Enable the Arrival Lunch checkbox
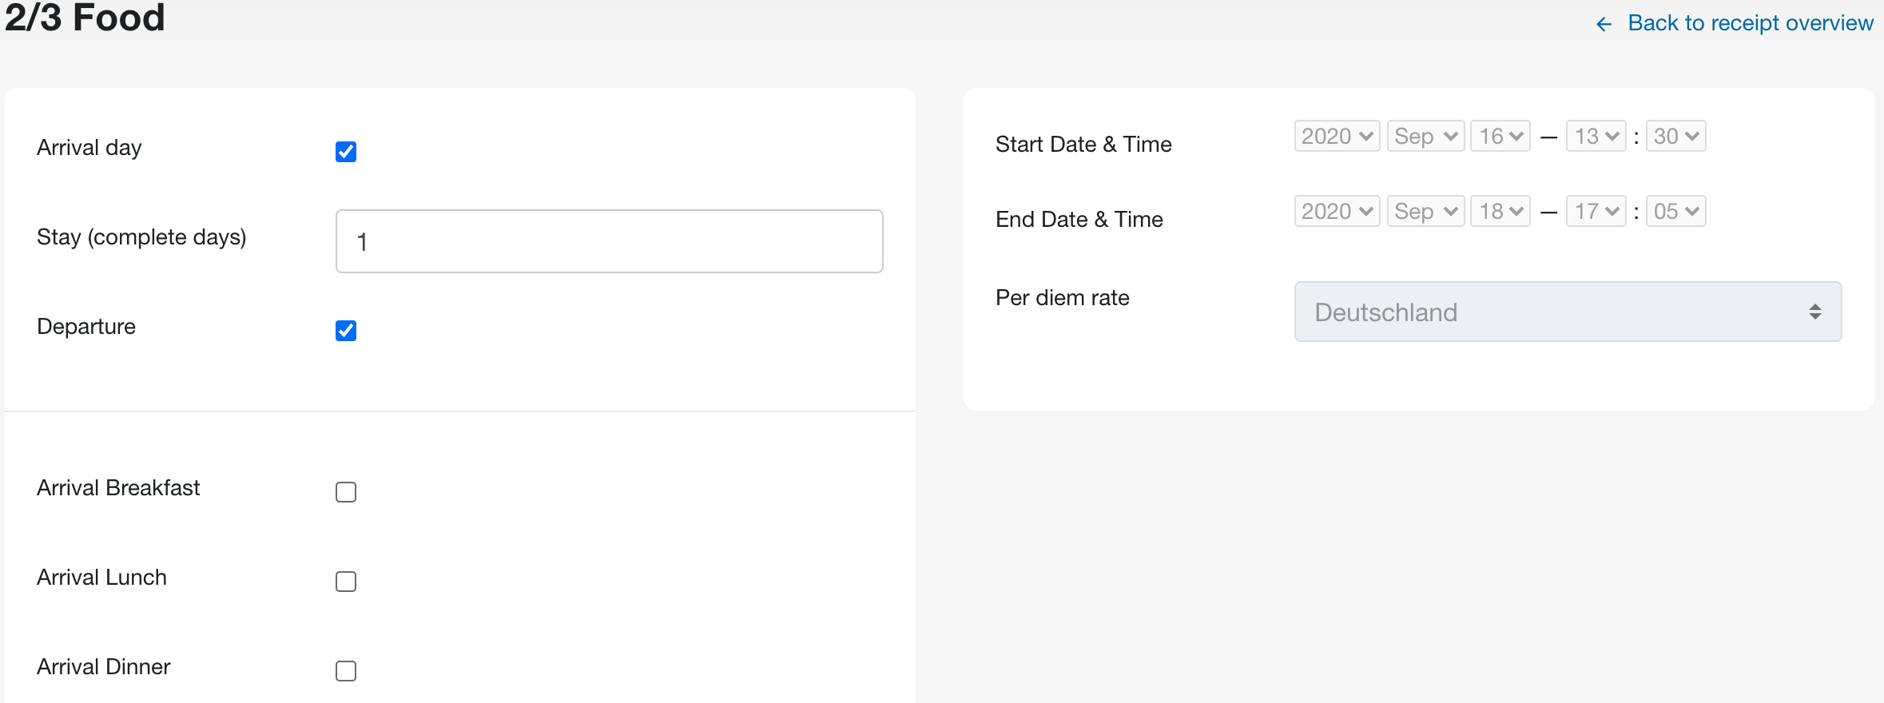Image resolution: width=1884 pixels, height=703 pixels. [346, 582]
